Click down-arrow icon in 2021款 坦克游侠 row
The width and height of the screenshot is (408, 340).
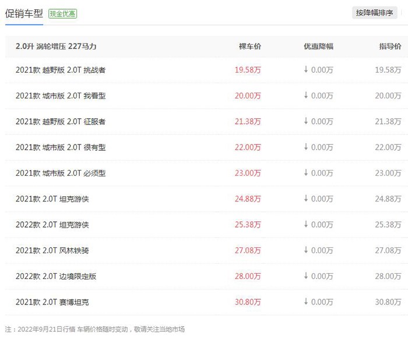pyautogui.click(x=306, y=199)
